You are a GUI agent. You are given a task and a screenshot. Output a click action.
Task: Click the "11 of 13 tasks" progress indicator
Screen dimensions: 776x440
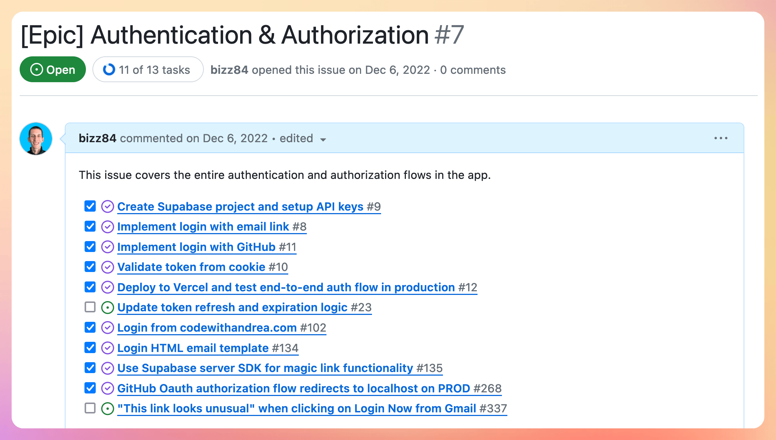pyautogui.click(x=148, y=69)
